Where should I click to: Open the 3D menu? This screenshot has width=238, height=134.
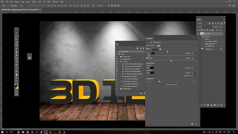coord(44,1)
